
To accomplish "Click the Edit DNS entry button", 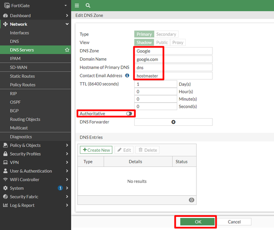I will [x=124, y=150].
